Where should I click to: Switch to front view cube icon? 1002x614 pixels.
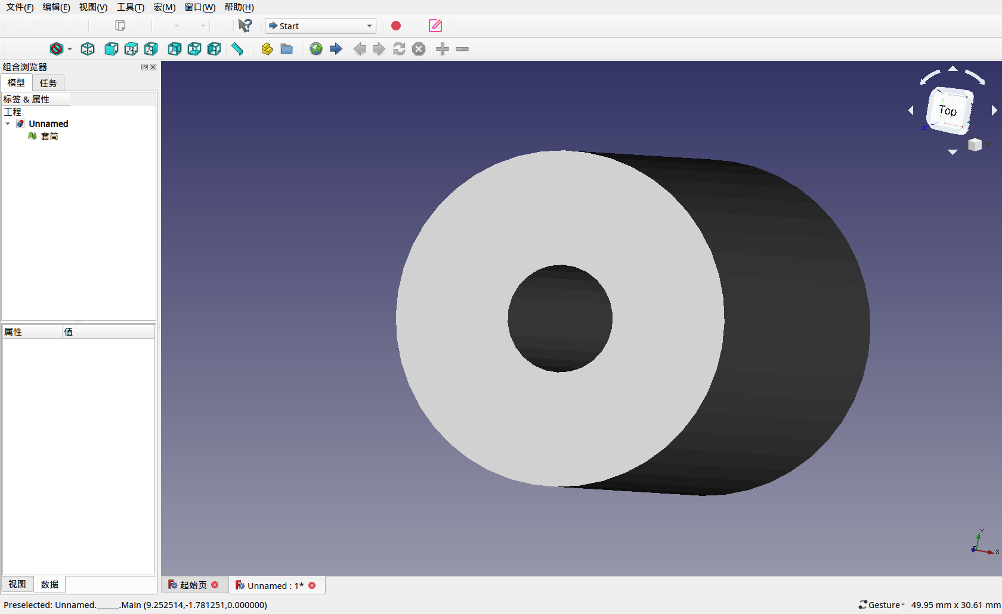(111, 49)
